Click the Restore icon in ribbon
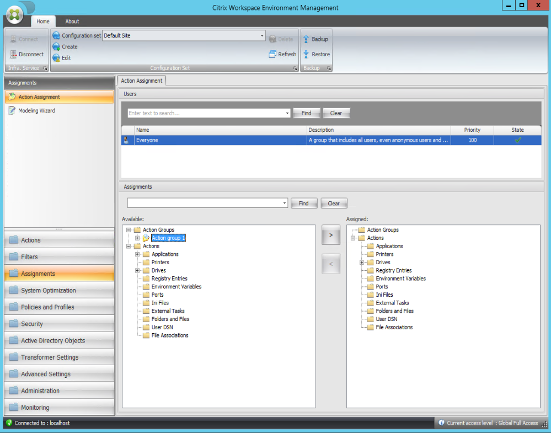 click(x=306, y=54)
